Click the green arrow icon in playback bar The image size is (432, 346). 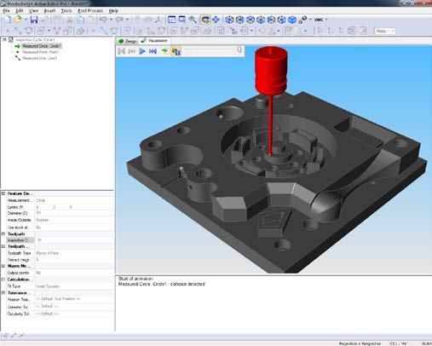pyautogui.click(x=164, y=51)
